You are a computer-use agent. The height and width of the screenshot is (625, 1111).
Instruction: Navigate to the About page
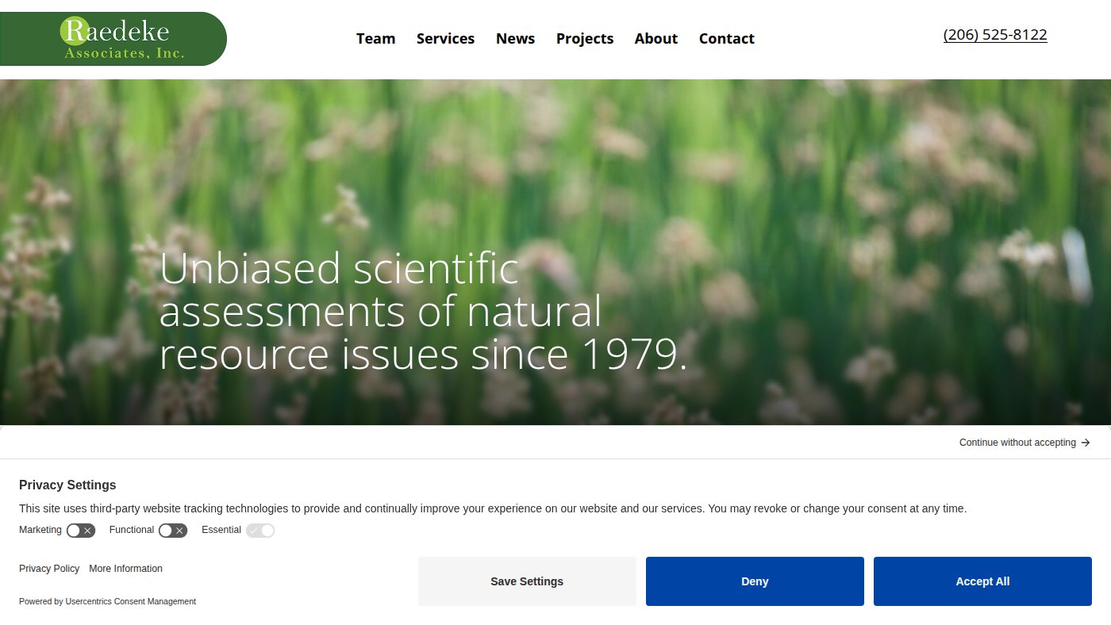tap(656, 39)
